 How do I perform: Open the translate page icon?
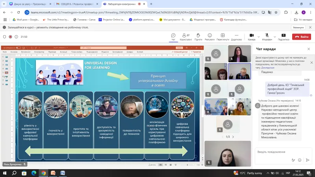[x=270, y=13]
